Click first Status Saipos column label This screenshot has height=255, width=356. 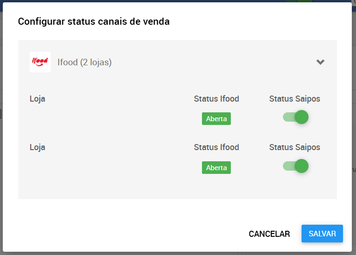295,99
